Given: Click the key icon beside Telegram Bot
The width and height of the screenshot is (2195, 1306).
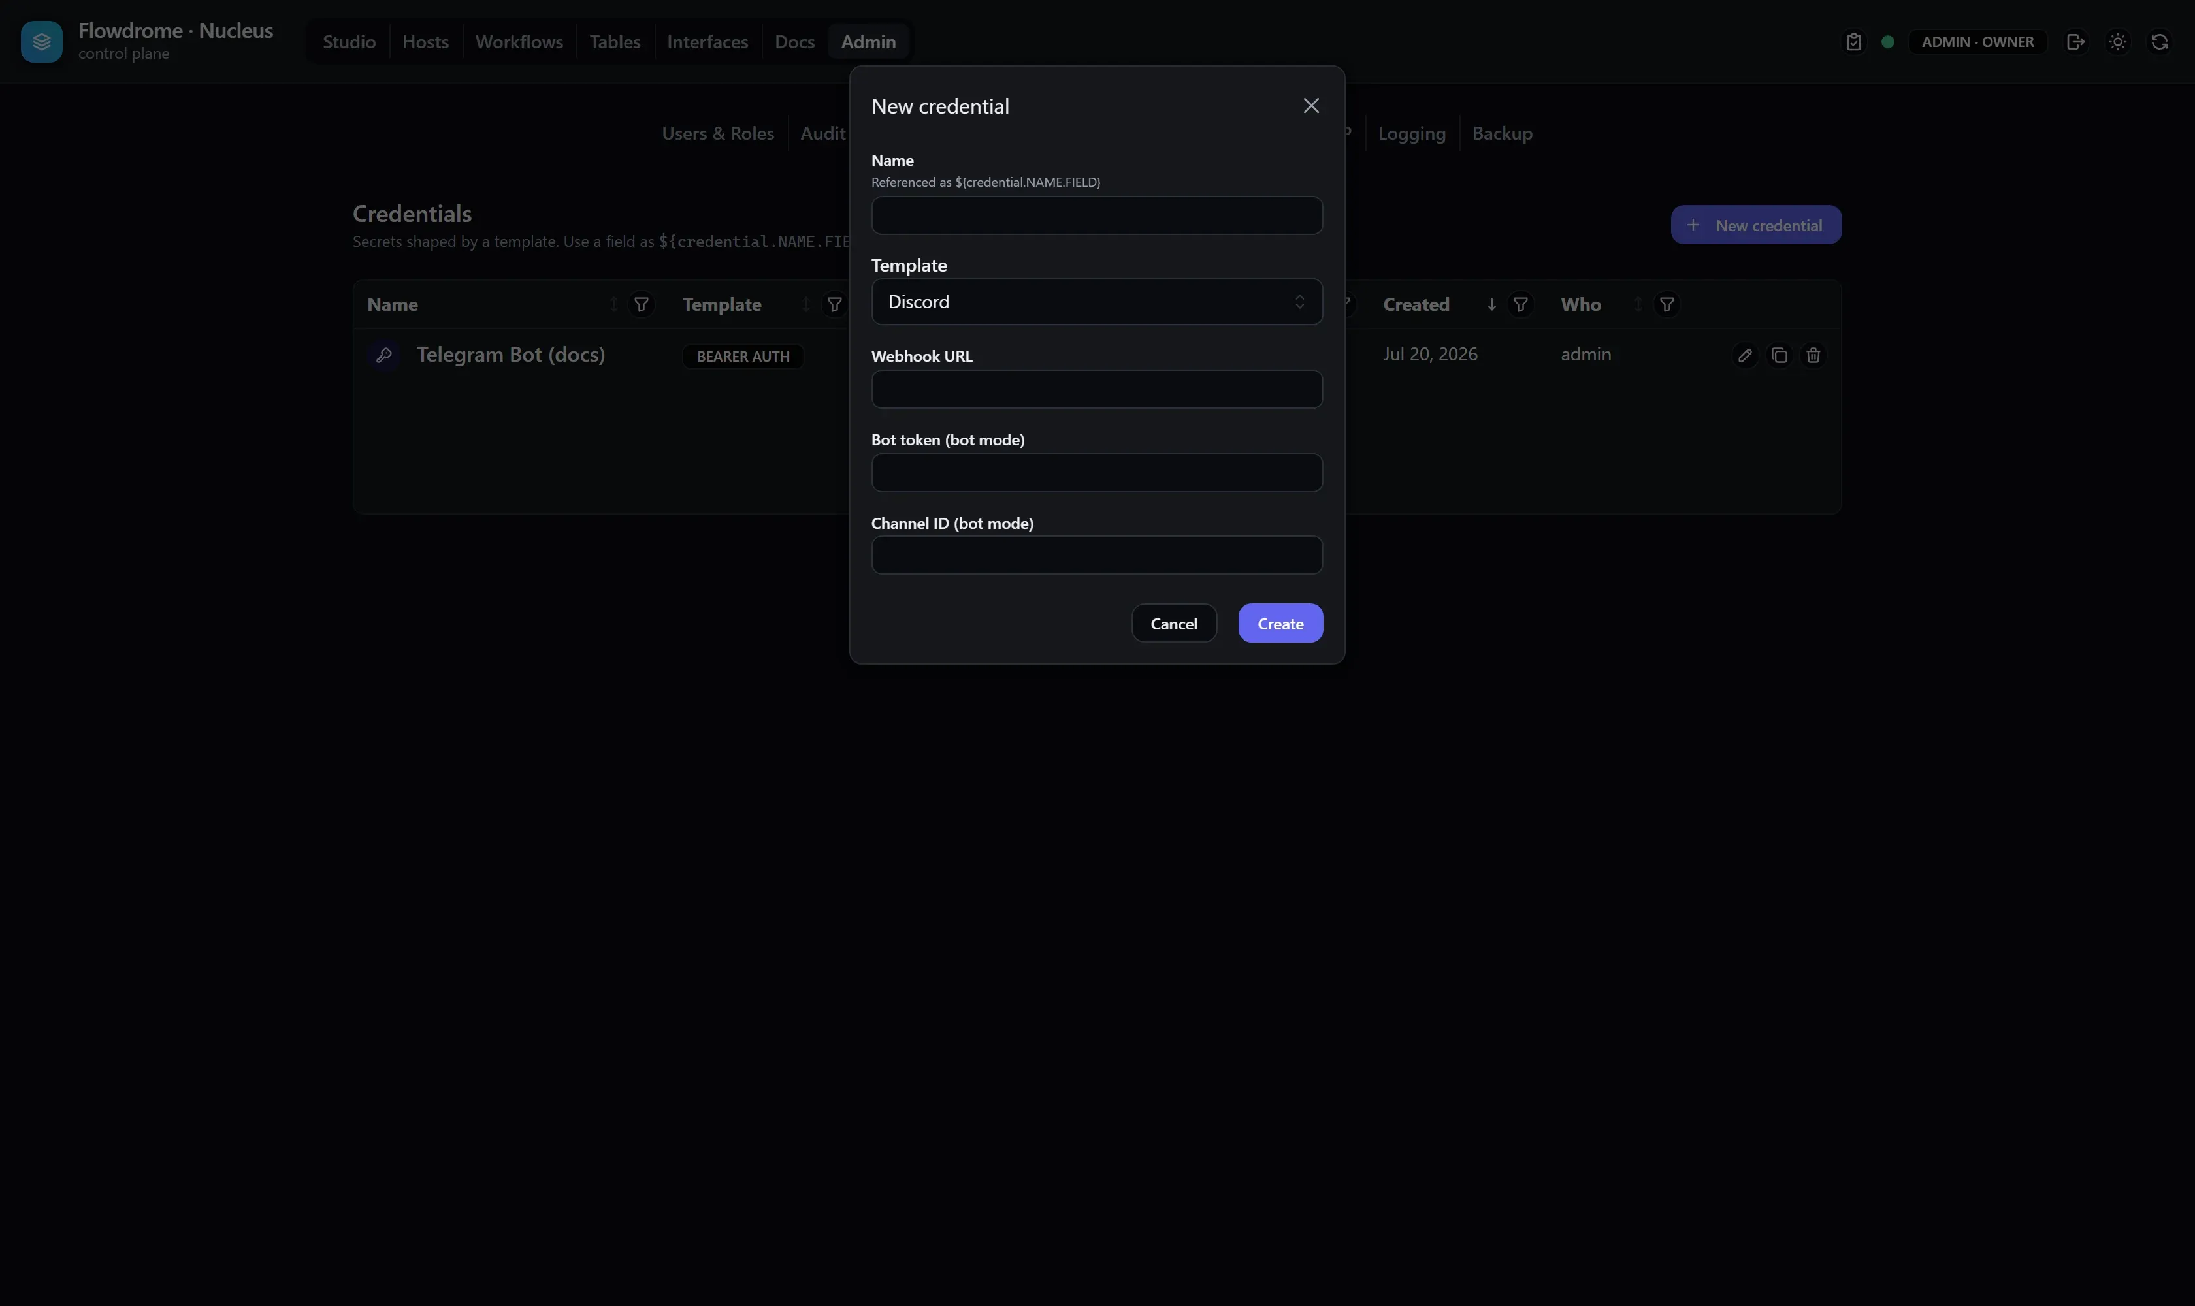Looking at the screenshot, I should (384, 355).
